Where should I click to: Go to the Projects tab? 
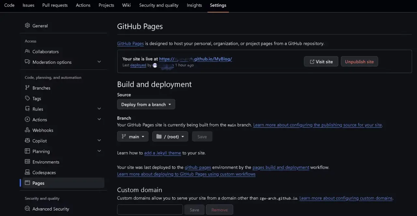pos(106,5)
